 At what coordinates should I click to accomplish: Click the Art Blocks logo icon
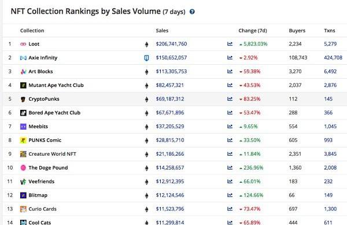[x=23, y=72]
